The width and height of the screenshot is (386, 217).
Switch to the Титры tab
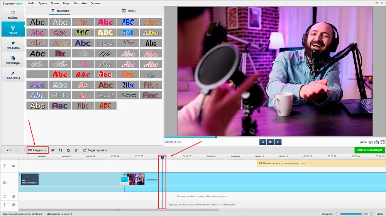click(129, 10)
